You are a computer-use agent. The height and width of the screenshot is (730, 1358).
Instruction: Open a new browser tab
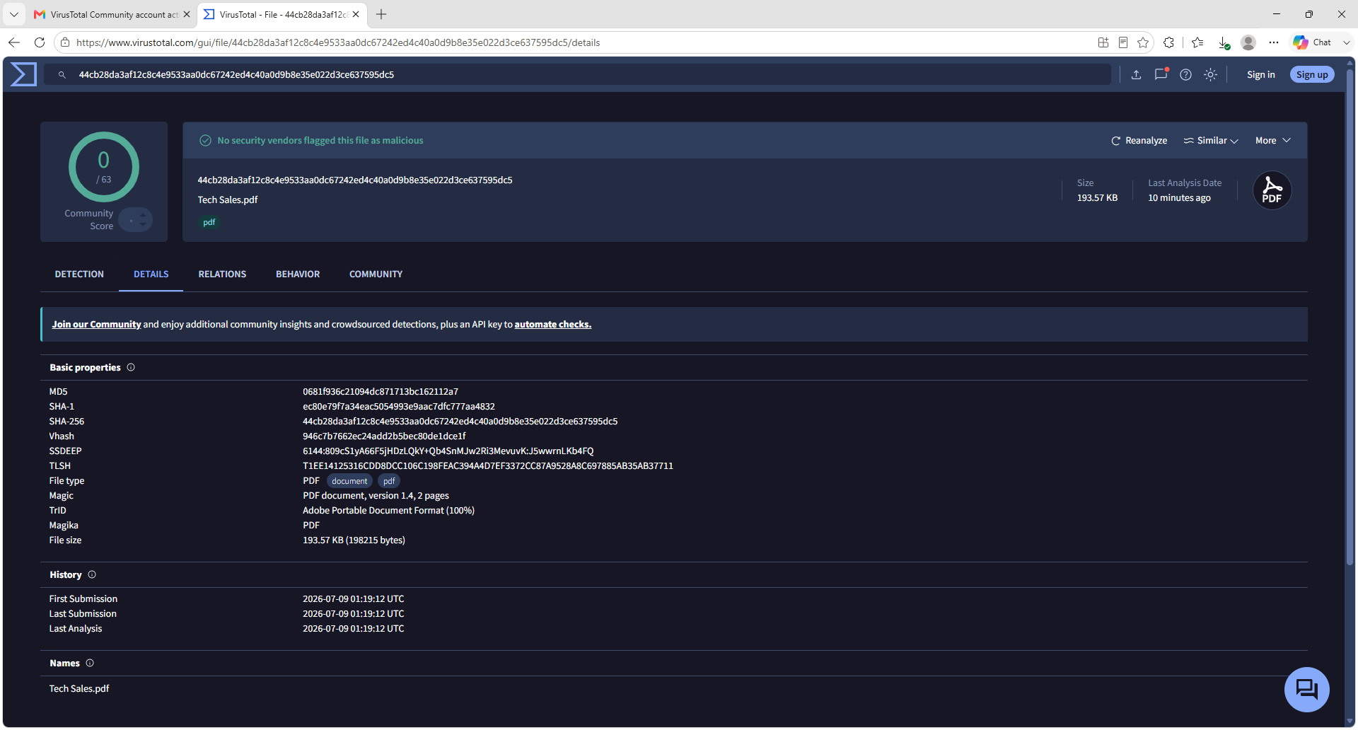point(381,14)
